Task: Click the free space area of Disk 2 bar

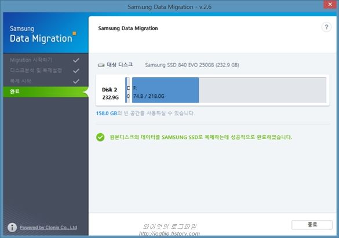Action: coord(263,90)
